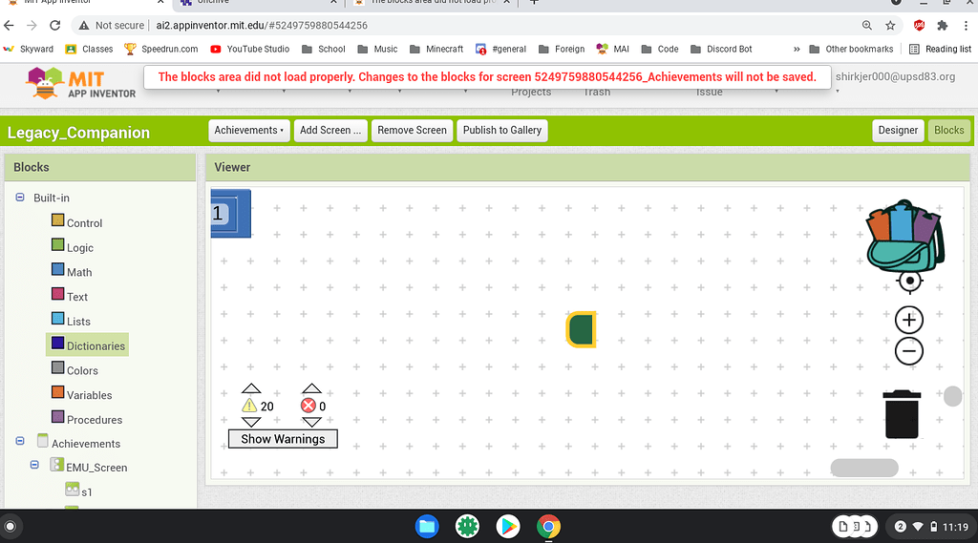This screenshot has height=543, width=978.
Task: Select the Colors block category swatch
Action: [58, 369]
